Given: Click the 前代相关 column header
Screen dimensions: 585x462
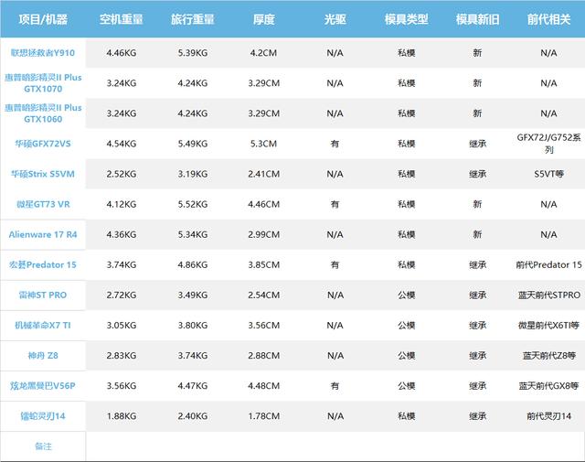Looking at the screenshot, I should click(x=548, y=19).
